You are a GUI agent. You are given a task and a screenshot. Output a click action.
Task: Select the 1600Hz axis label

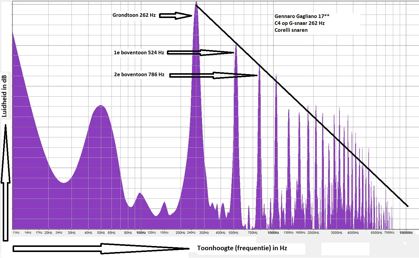point(300,232)
